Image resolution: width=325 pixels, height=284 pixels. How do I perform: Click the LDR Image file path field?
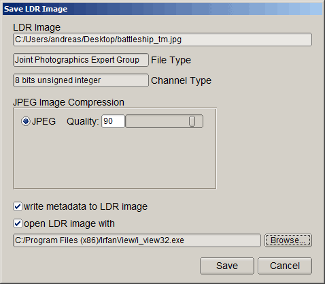(162, 40)
